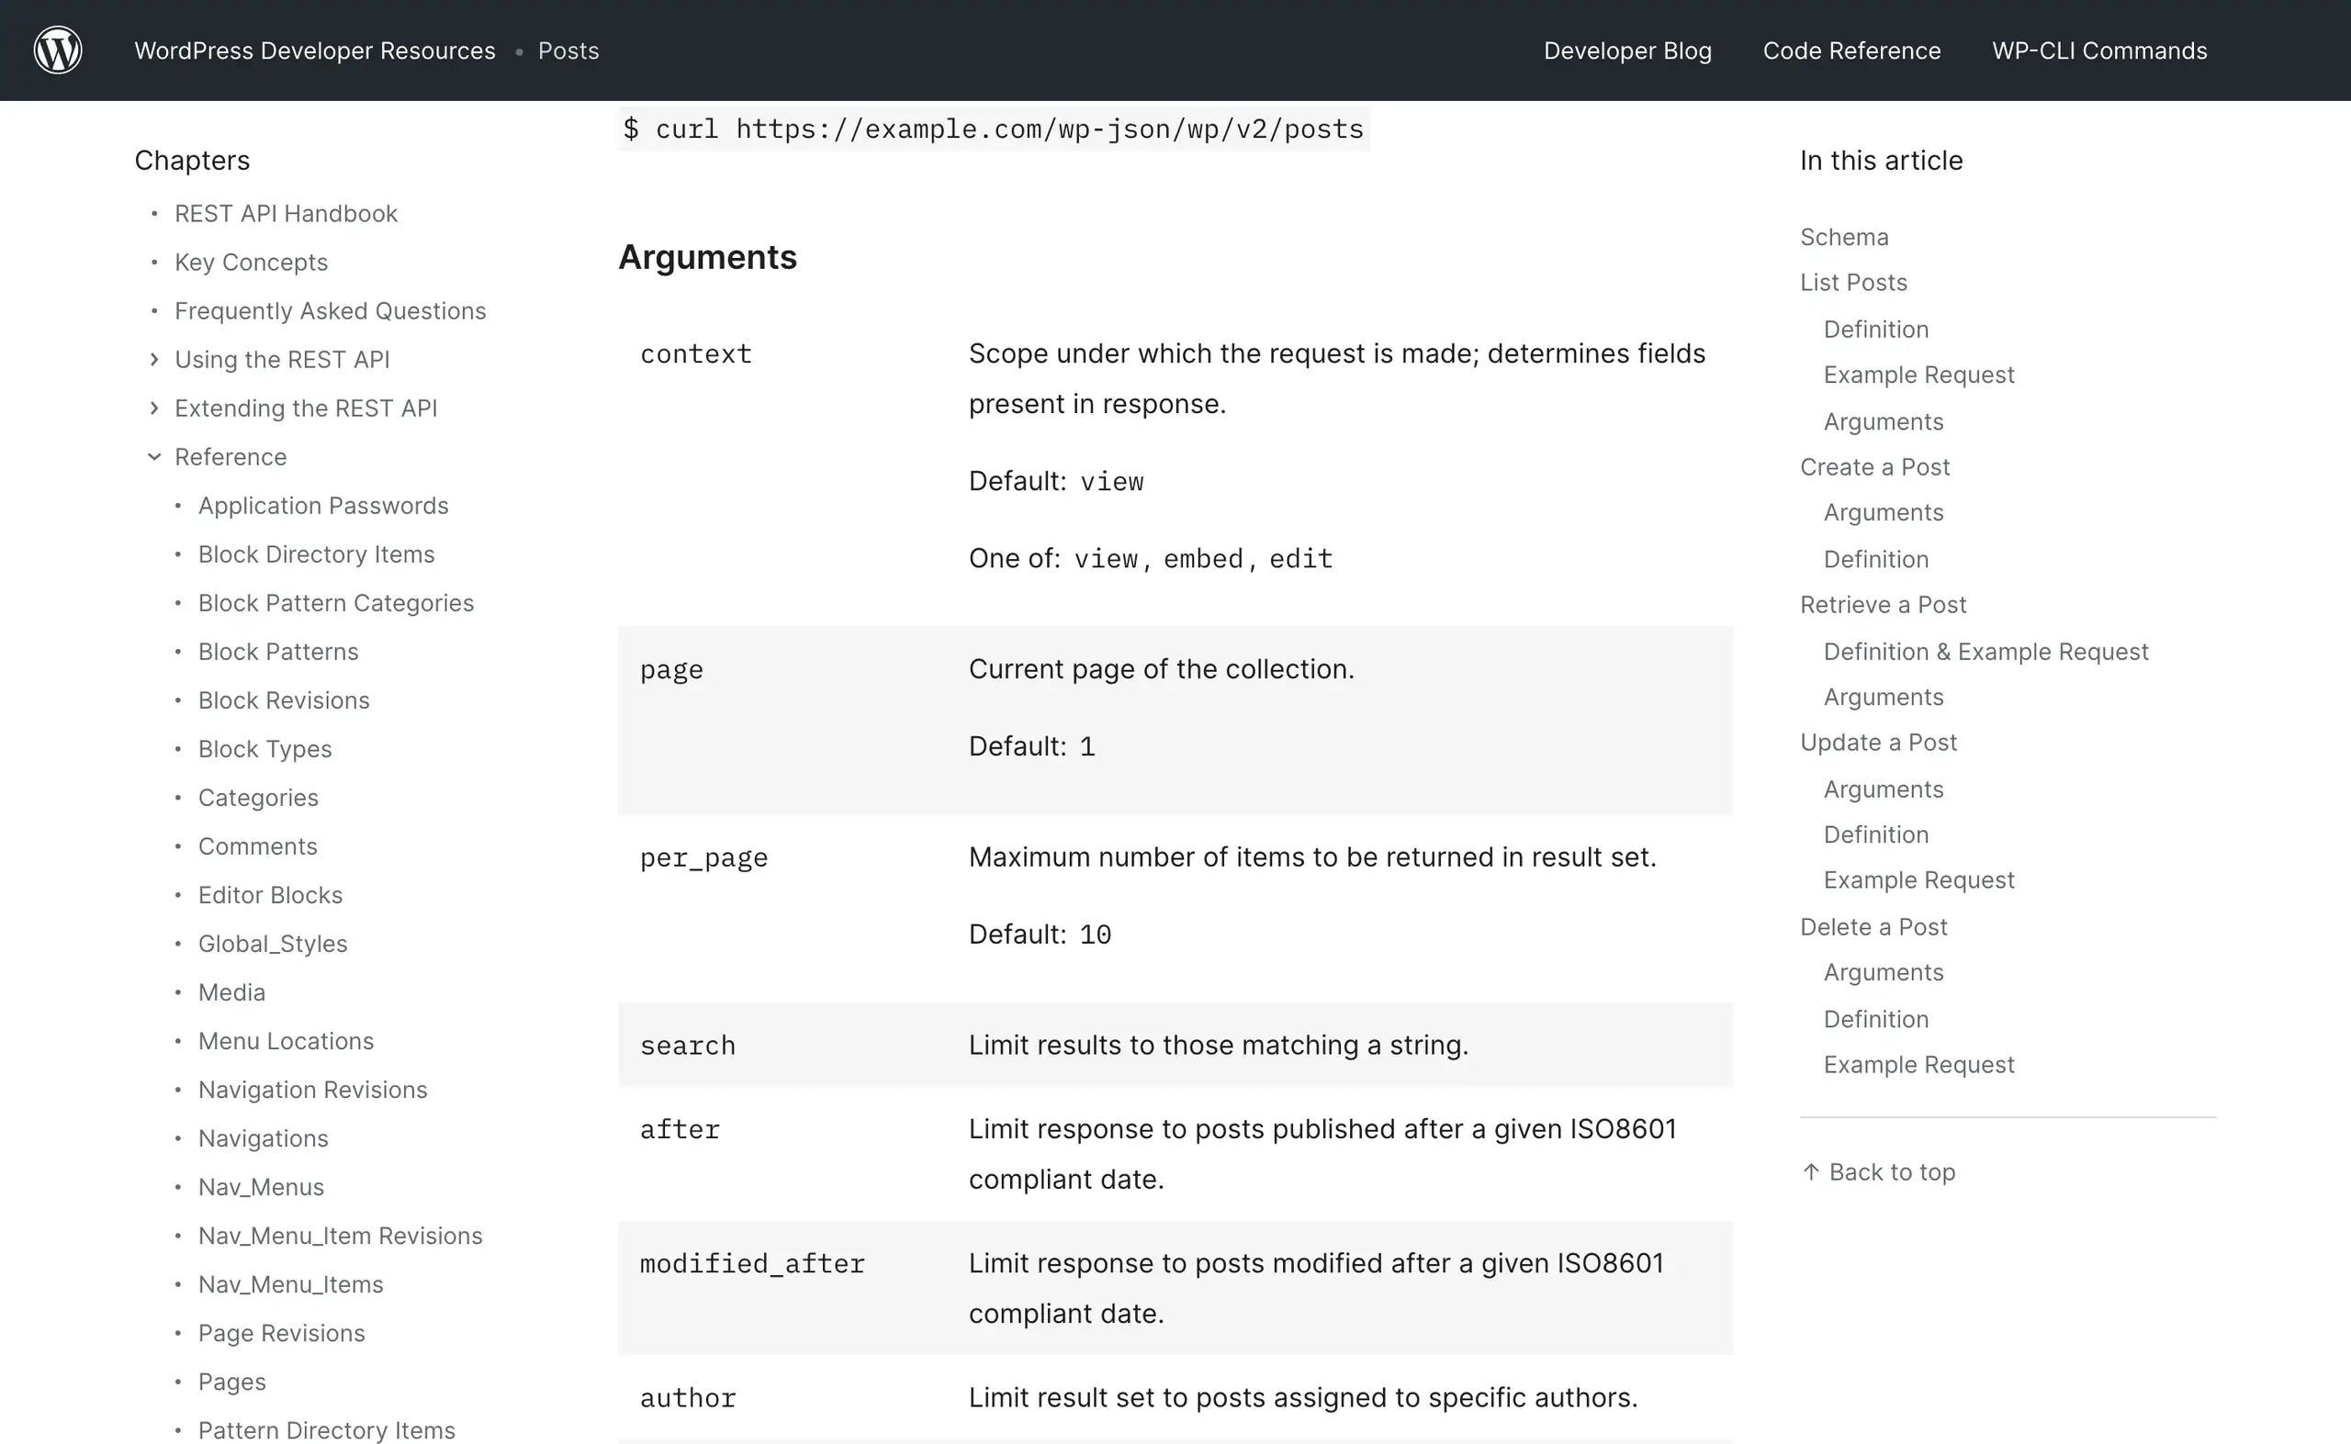Jump to Retrieve a Post section
2351x1444 pixels.
click(x=1883, y=605)
